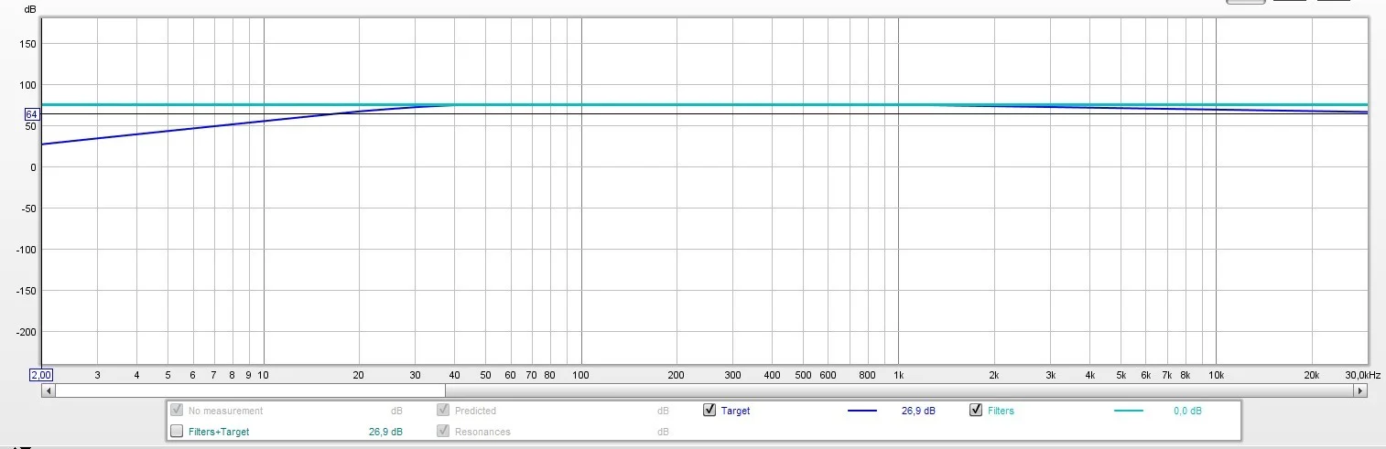The height and width of the screenshot is (449, 1386).
Task: Toggle the greyed No measurement checkbox
Action: (177, 411)
